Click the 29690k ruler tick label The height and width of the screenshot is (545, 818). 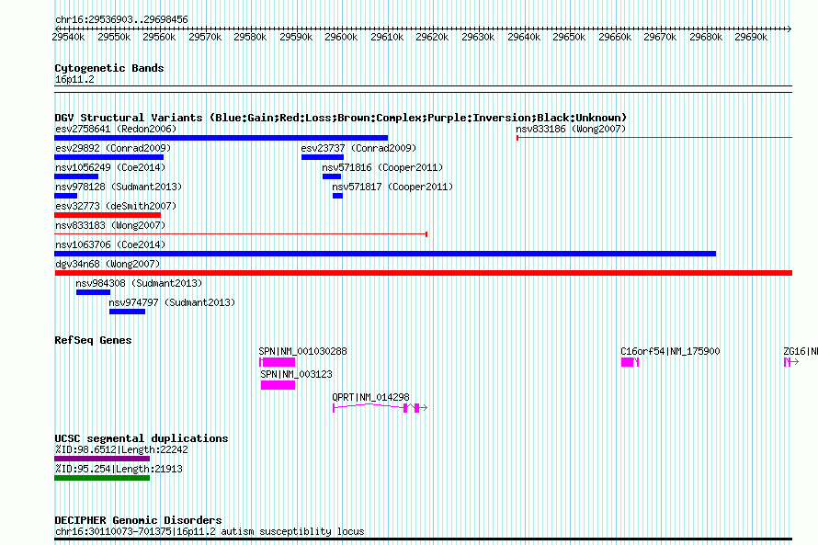pyautogui.click(x=751, y=37)
